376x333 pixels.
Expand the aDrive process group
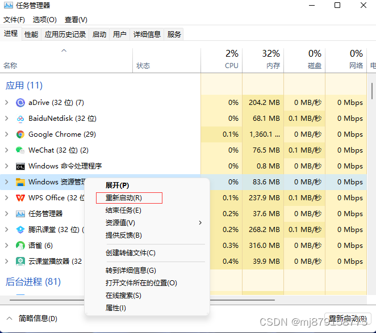pyautogui.click(x=7, y=103)
